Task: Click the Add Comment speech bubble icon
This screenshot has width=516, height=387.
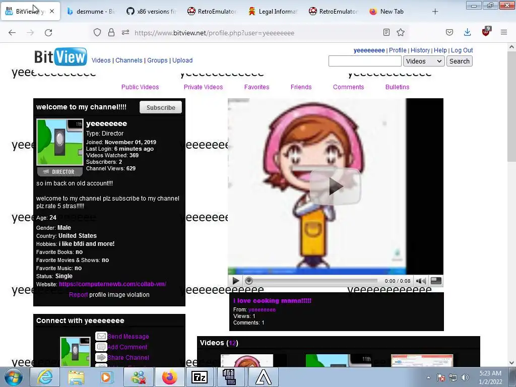Action: [101, 347]
